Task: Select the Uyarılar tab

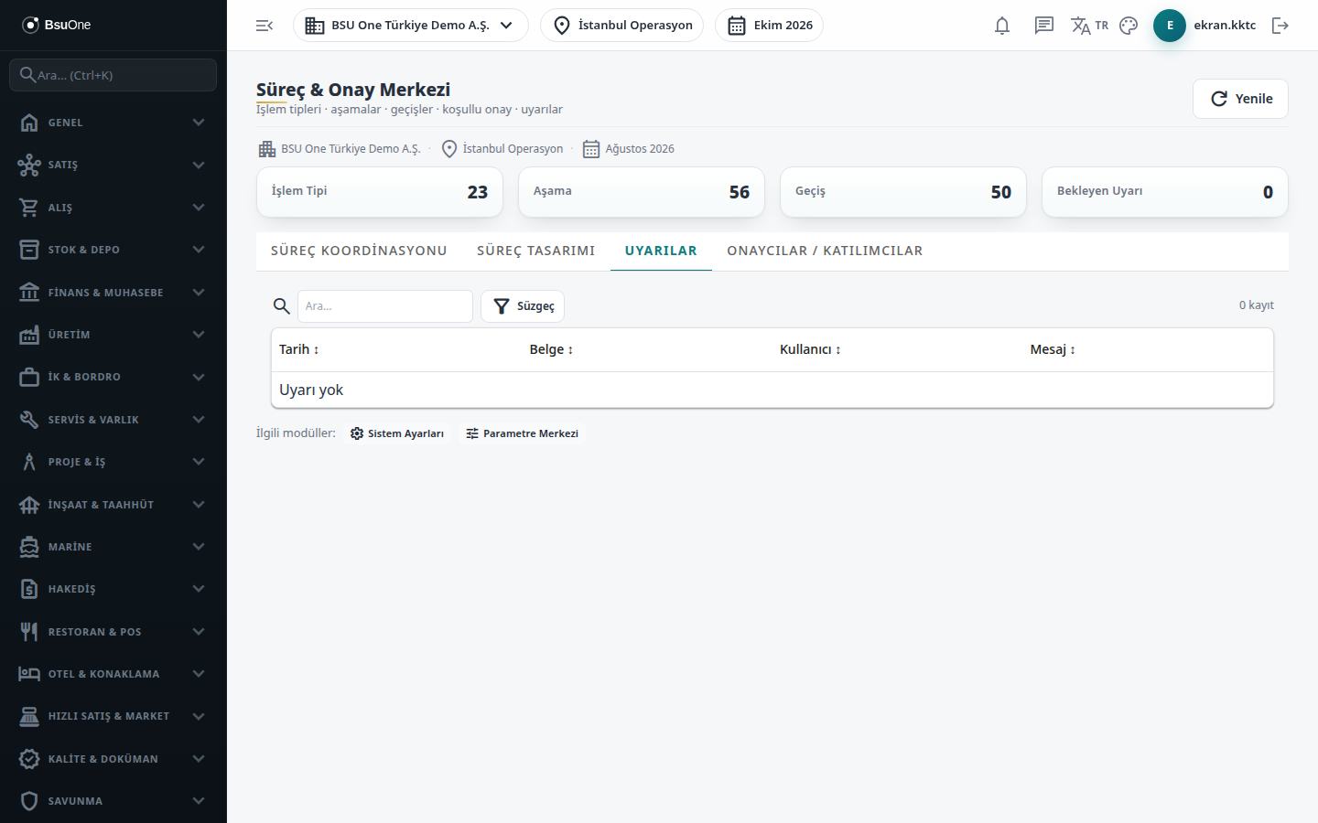Action: click(x=661, y=251)
